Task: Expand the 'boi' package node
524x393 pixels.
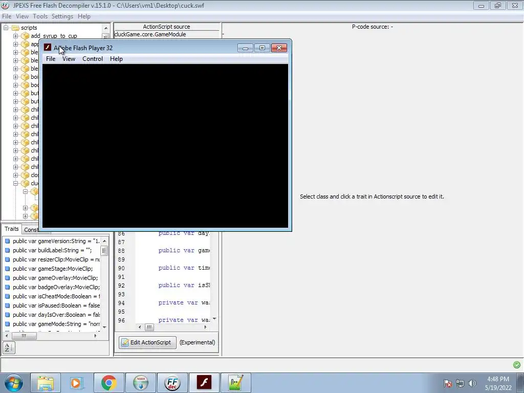Action: coord(16,77)
